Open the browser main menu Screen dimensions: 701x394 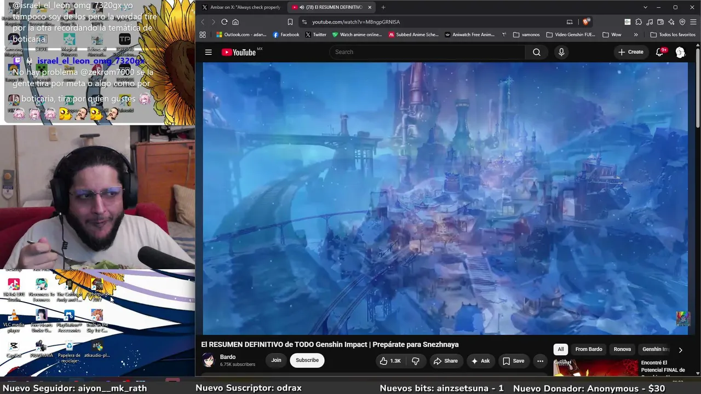(693, 22)
